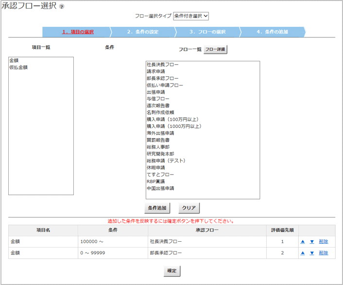Select 金額 in the 項目一覧 list
The image size is (343, 285).
coord(14,61)
